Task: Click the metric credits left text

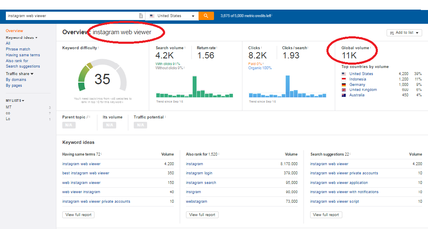Action: [x=246, y=16]
